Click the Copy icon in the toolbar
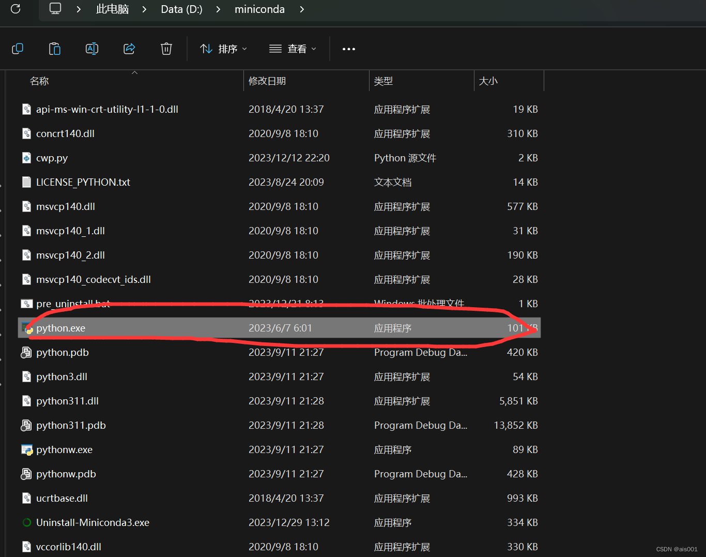The width and height of the screenshot is (706, 557). [x=18, y=48]
